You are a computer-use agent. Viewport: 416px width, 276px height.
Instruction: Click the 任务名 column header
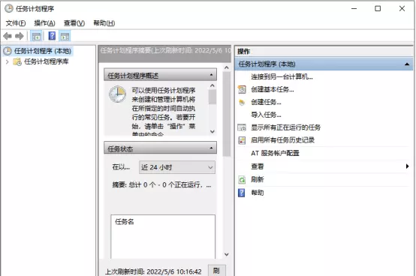point(124,222)
